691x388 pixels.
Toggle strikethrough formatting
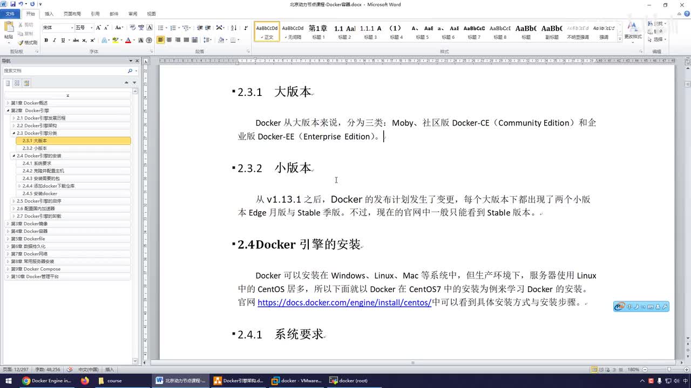click(76, 40)
